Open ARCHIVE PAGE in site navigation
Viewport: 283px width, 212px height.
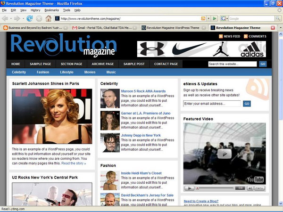point(103,64)
